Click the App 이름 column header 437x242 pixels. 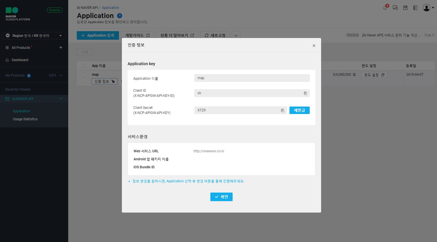point(99,66)
